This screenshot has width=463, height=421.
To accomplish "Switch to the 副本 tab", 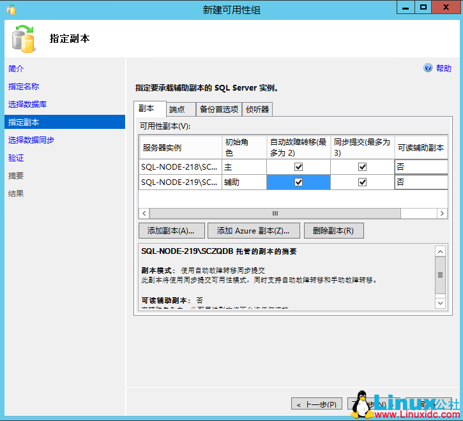I will (x=150, y=108).
